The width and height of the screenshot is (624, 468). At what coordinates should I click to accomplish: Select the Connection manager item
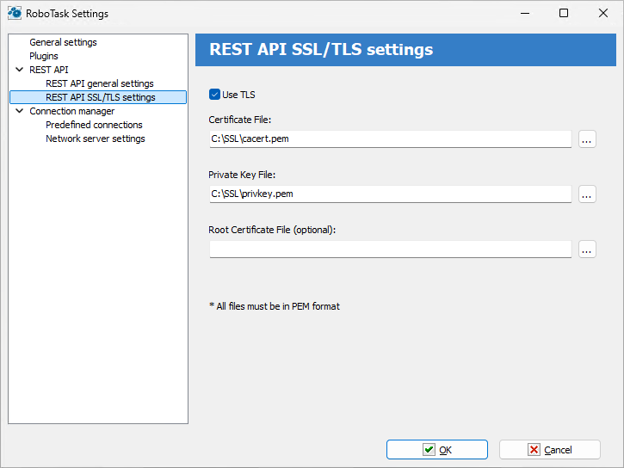(x=72, y=111)
